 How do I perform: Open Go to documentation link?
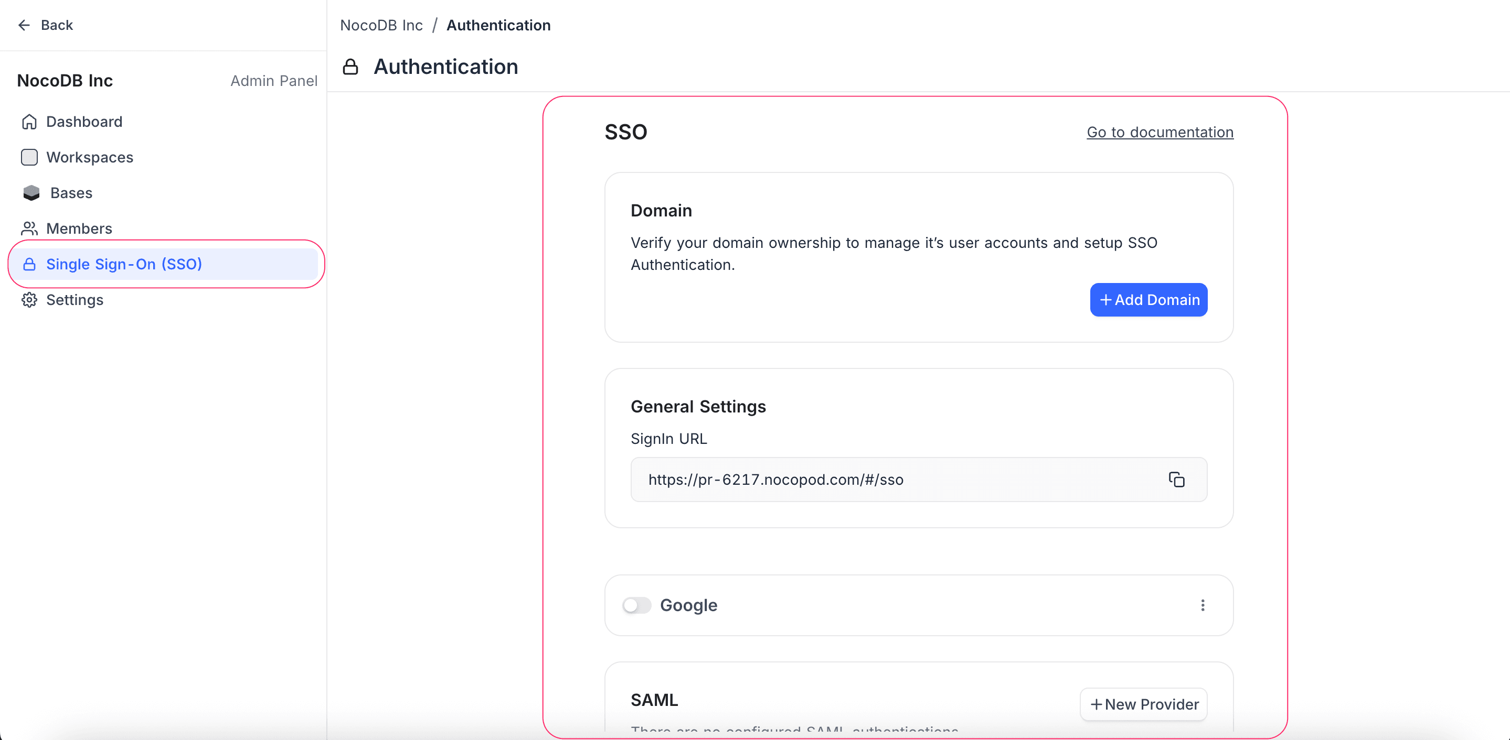coord(1160,132)
